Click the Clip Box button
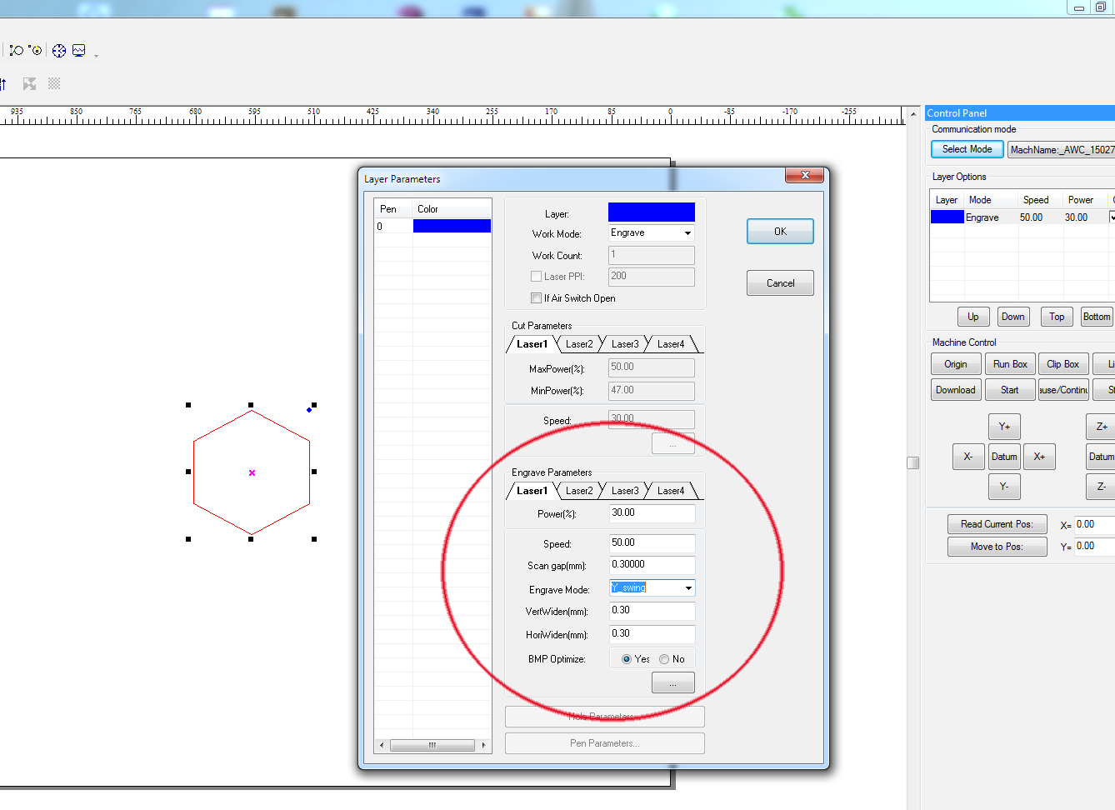This screenshot has width=1115, height=810. click(x=1063, y=364)
